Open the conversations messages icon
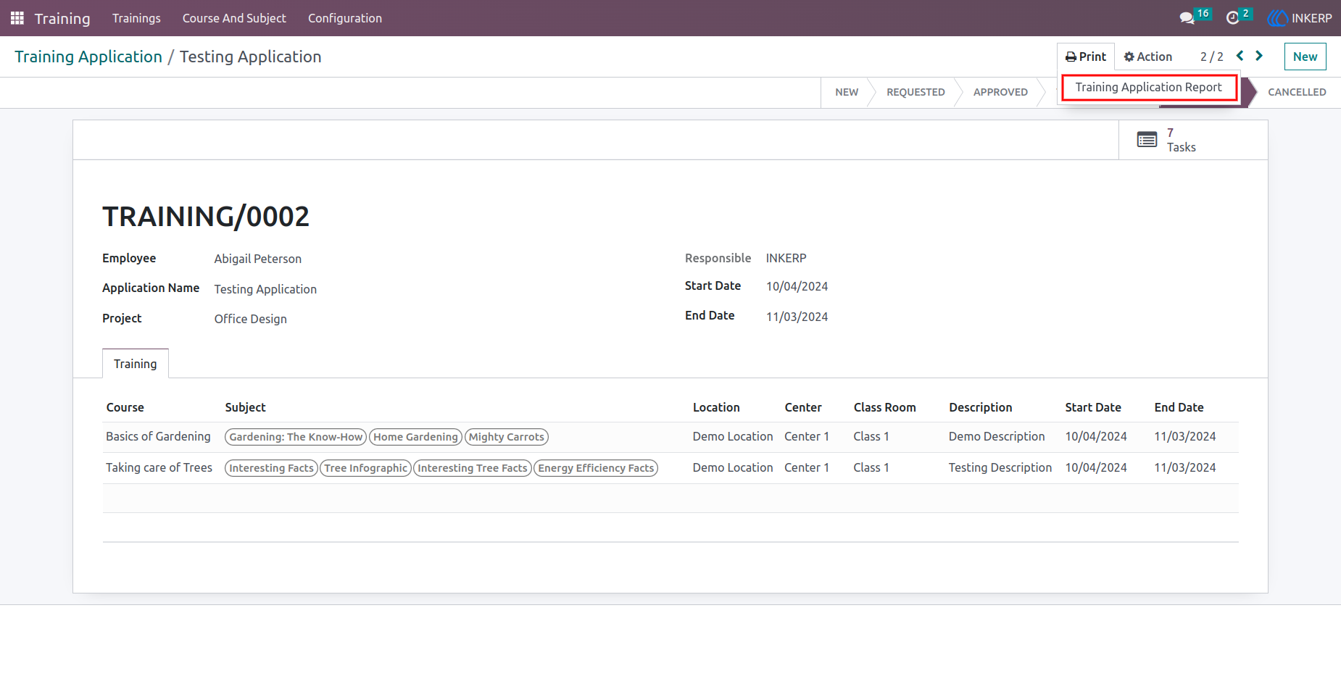Viewport: 1341px width, 700px height. pyautogui.click(x=1187, y=18)
